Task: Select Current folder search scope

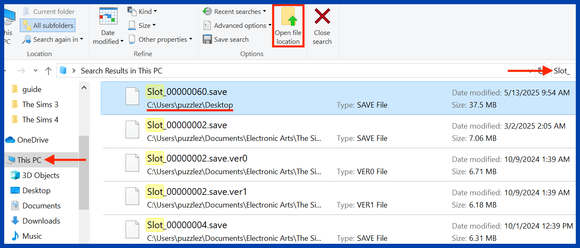Action: pyautogui.click(x=48, y=11)
